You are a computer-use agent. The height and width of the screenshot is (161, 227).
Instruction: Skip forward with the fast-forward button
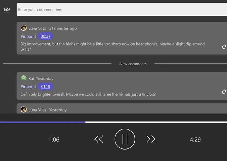pos(151,139)
